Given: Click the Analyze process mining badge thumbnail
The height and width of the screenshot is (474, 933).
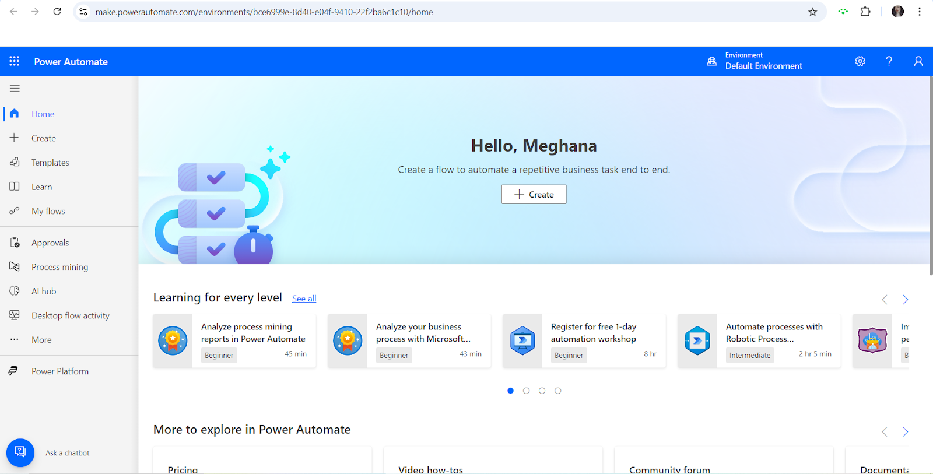Looking at the screenshot, I should point(173,341).
